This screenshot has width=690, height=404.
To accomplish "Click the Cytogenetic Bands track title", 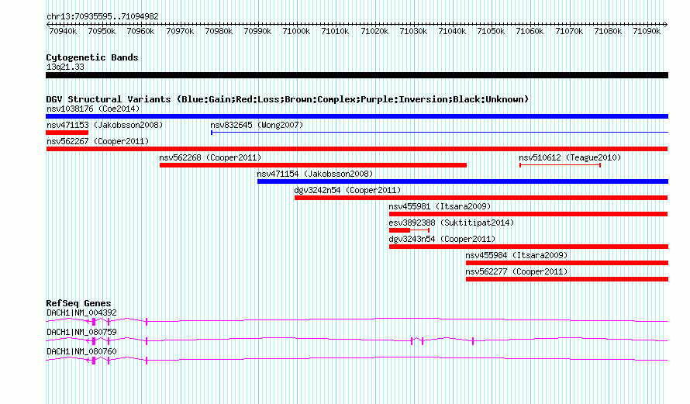I will pyautogui.click(x=92, y=57).
